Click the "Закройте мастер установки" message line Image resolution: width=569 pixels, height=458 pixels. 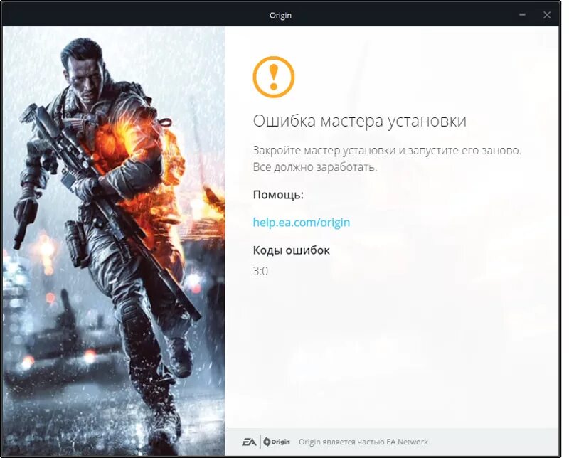(387, 150)
